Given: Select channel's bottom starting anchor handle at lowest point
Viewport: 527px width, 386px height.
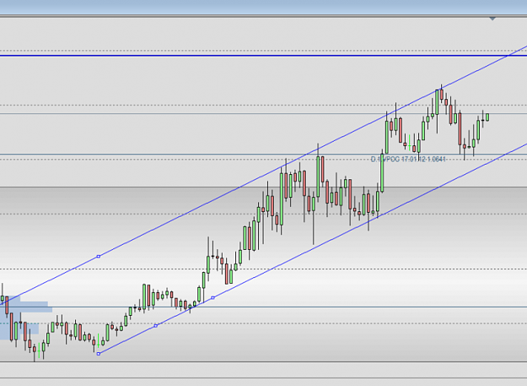Looking at the screenshot, I should pos(99,354).
